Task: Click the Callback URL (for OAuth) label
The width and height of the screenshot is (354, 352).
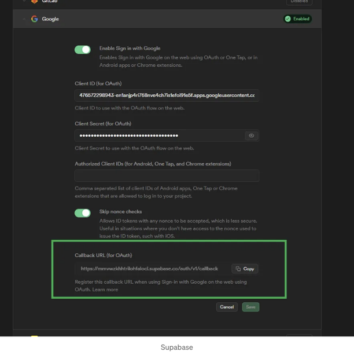Action: click(x=104, y=255)
